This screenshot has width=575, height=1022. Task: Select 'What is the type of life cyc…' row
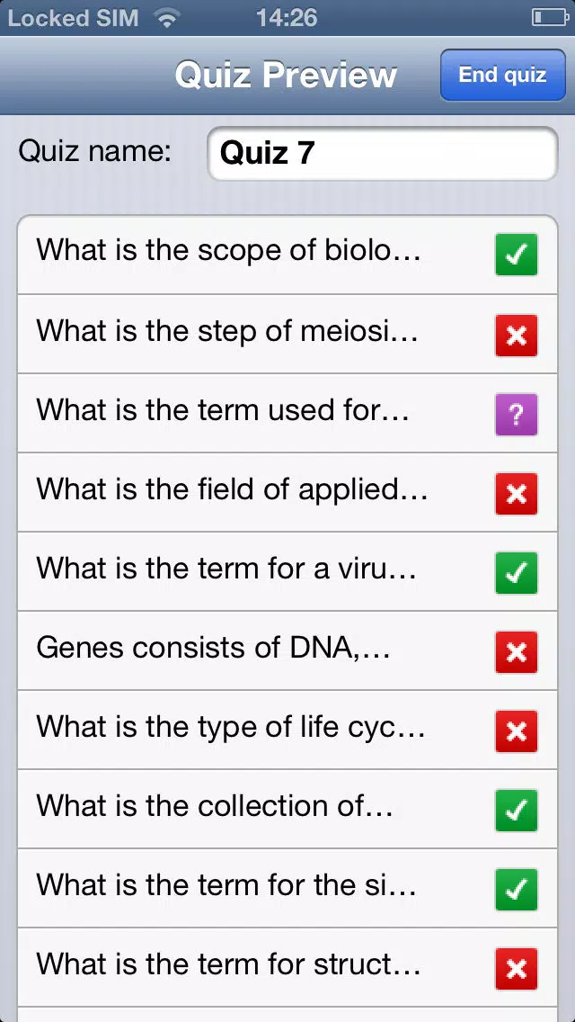point(287,730)
